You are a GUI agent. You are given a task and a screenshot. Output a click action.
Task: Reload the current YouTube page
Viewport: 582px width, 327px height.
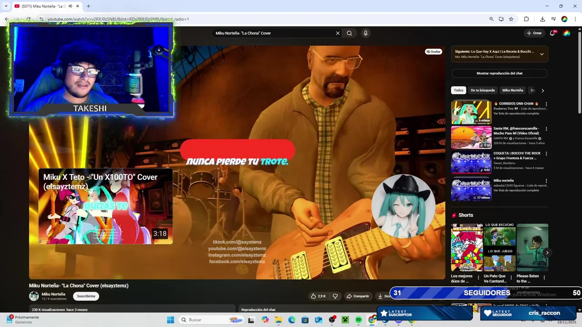(28, 19)
